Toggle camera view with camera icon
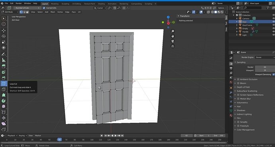Viewport: 275px width, 147px height. point(173,41)
